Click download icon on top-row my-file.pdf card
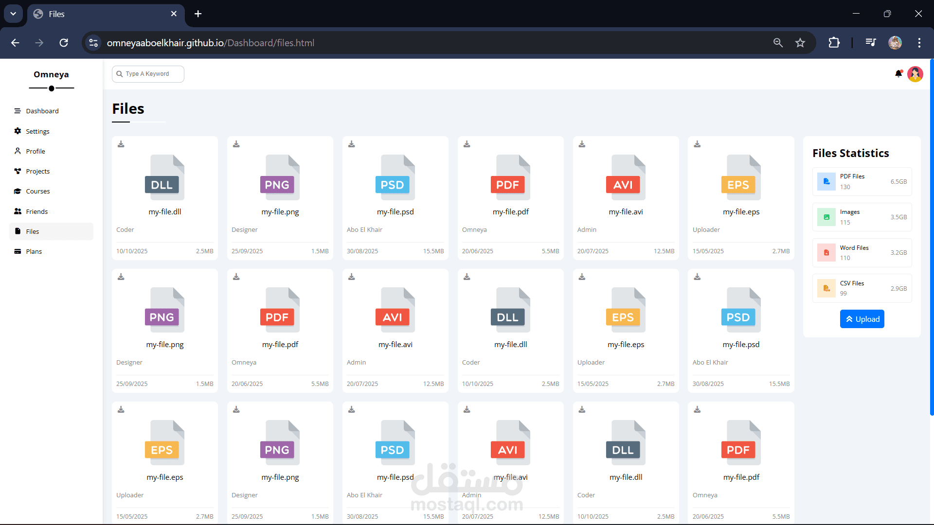 click(467, 144)
